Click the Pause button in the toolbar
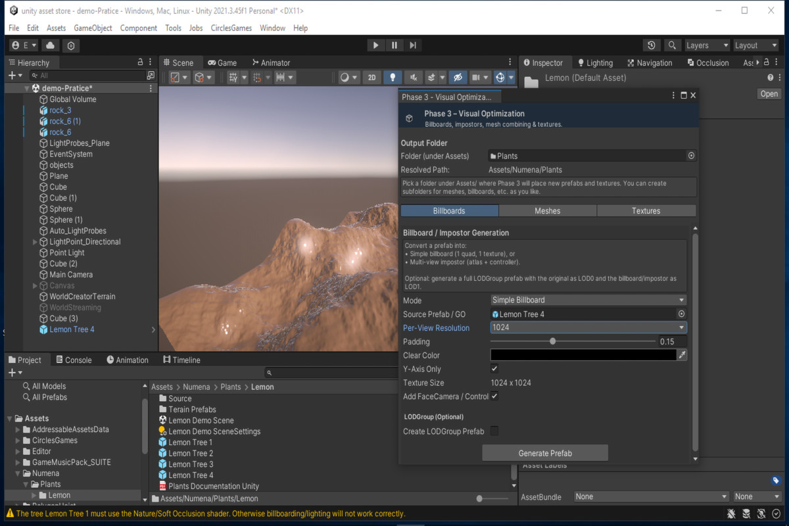789x526 pixels. (394, 45)
